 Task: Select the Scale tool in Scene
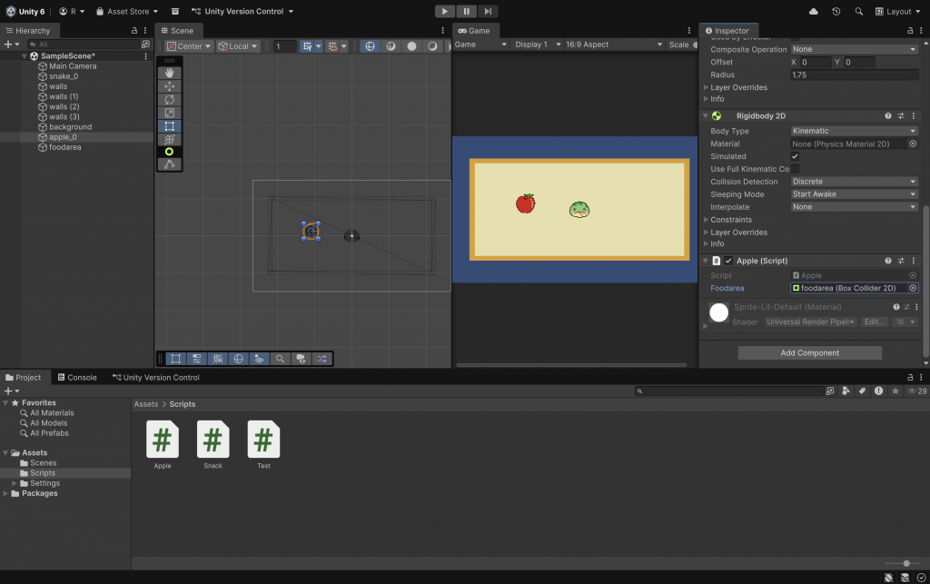tap(170, 113)
